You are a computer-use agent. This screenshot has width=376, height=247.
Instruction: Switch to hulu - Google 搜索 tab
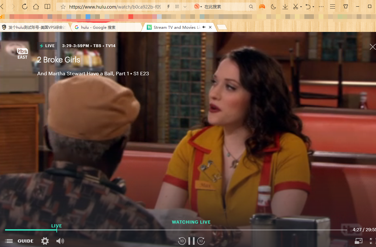tap(107, 27)
